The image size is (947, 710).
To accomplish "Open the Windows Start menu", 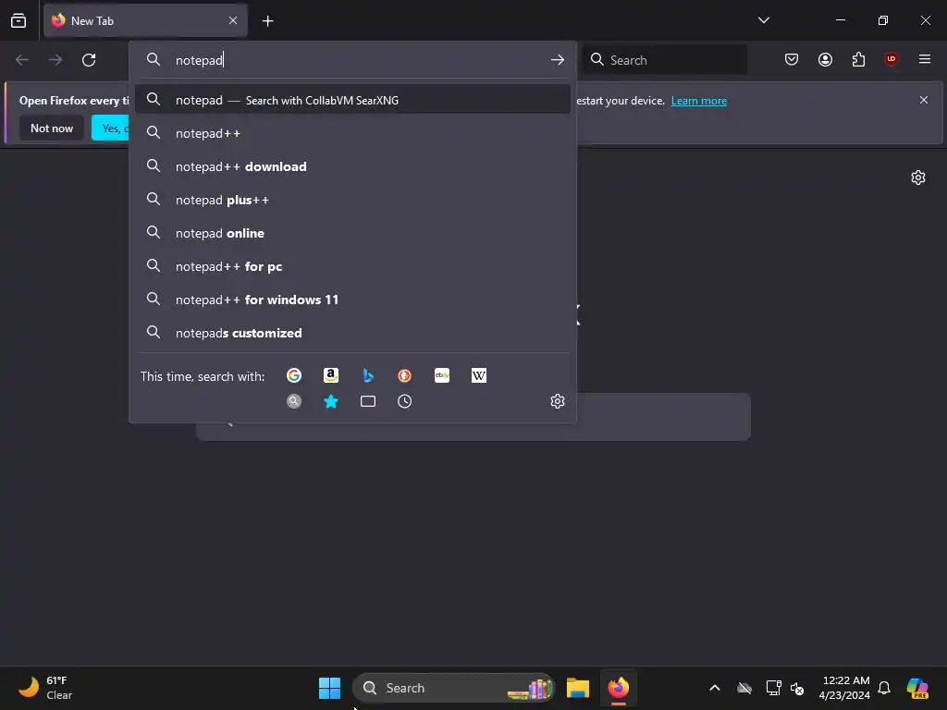I will click(330, 688).
